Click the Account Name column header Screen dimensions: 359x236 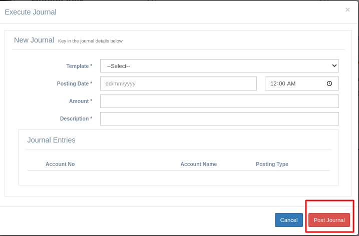click(198, 164)
